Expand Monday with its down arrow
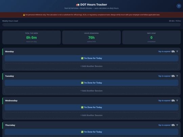Viewport: 183px width, 137px height. point(177,51)
